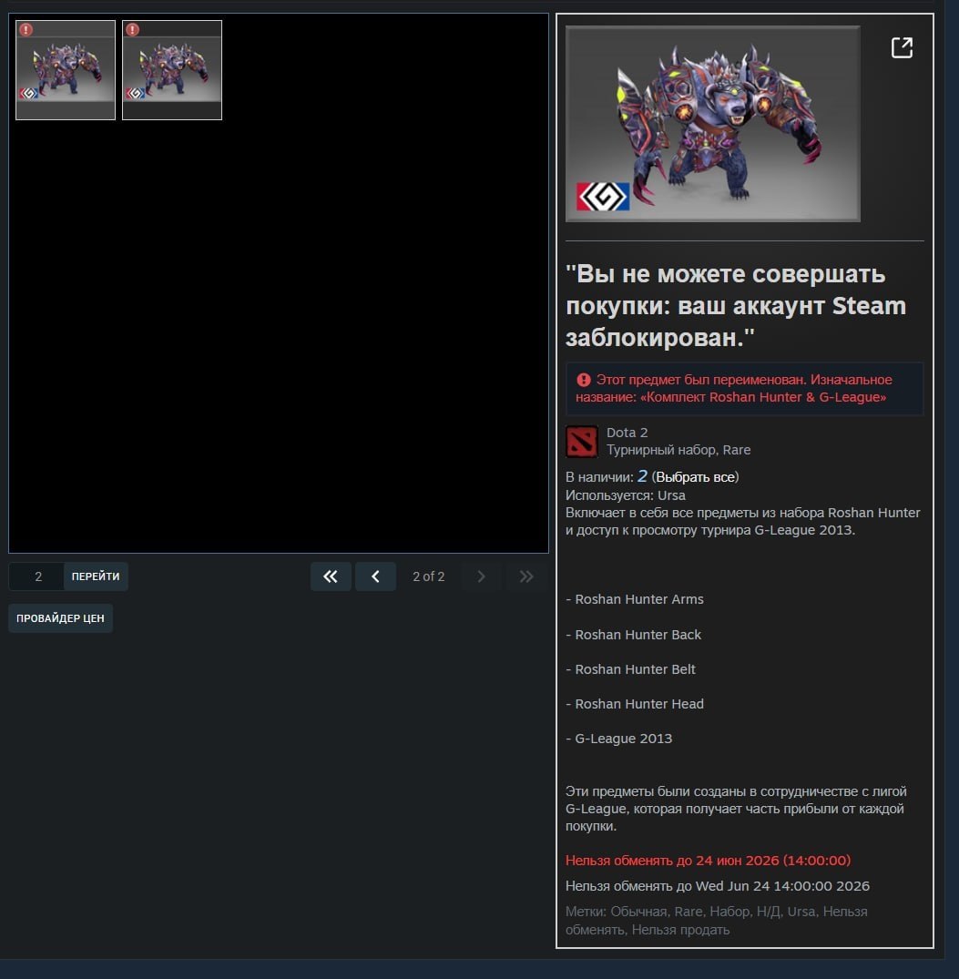Click the next page arrow
The height and width of the screenshot is (979, 959).
pos(481,576)
